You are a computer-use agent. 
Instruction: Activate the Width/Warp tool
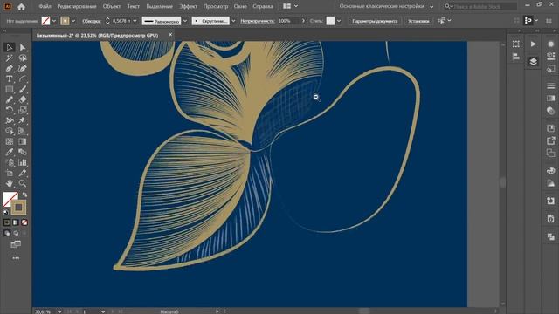pyautogui.click(x=10, y=120)
